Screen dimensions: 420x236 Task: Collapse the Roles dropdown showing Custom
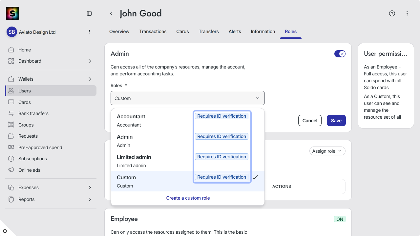pos(188,98)
